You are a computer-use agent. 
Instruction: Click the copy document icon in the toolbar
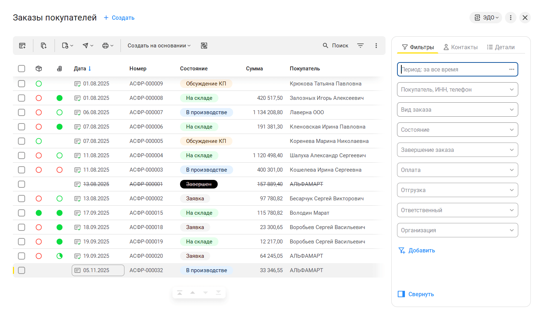coord(44,46)
